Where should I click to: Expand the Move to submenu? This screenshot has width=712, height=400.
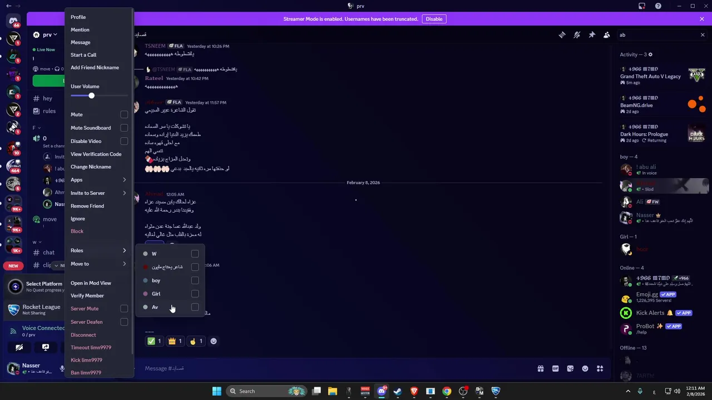pyautogui.click(x=99, y=264)
